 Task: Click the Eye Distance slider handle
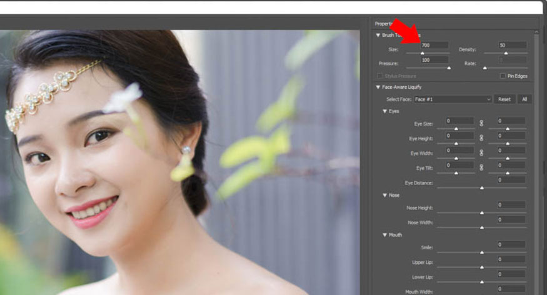(482, 188)
